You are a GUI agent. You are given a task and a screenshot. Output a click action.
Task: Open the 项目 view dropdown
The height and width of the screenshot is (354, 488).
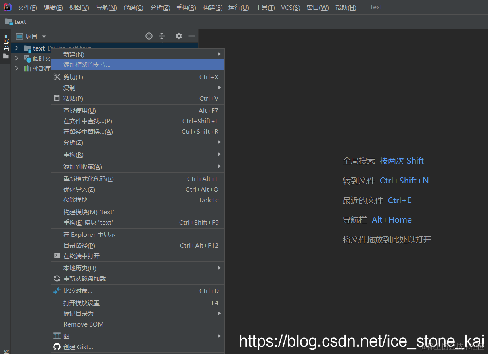(x=44, y=36)
